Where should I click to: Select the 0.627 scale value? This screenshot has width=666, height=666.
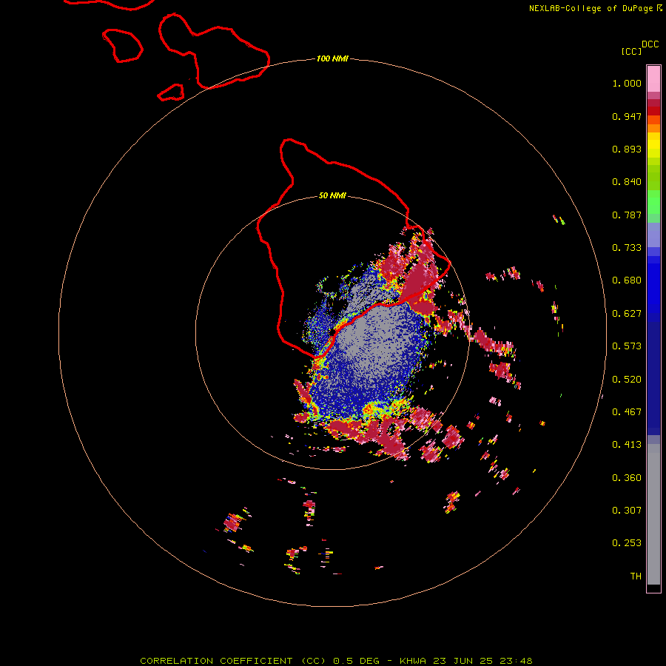pos(627,314)
